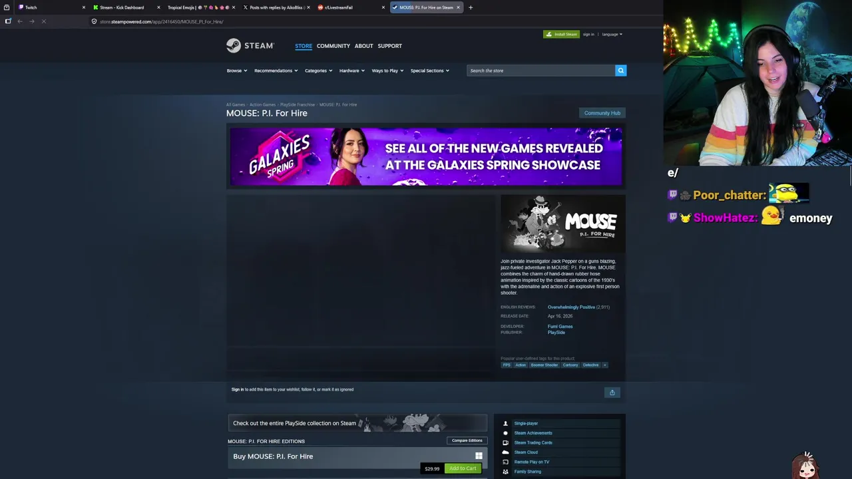
Task: Click the Steam logo
Action: [x=250, y=45]
